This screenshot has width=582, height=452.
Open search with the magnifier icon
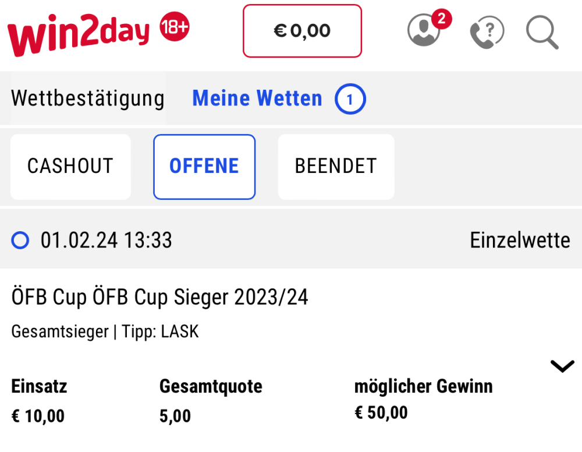(542, 31)
